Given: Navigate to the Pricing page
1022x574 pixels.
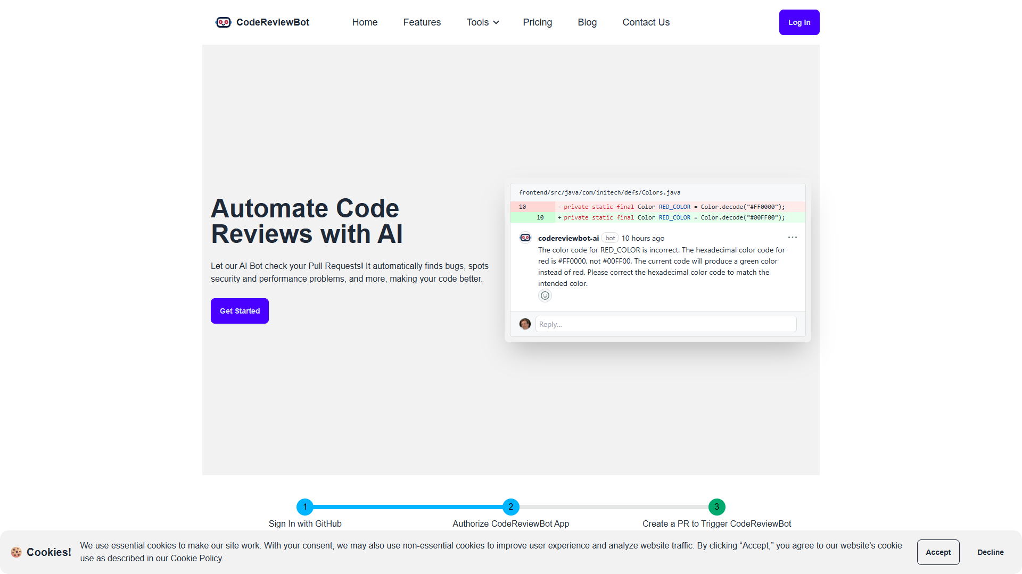Looking at the screenshot, I should coord(537,22).
